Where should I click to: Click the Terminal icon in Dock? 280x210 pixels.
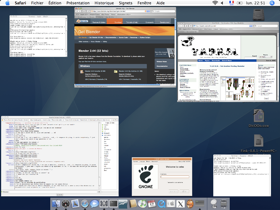coord(113,204)
